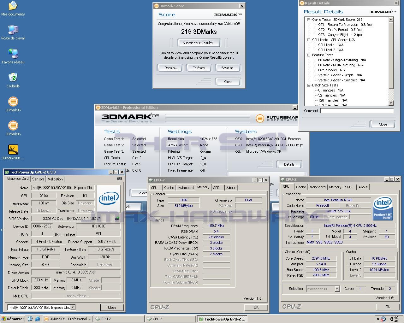Click the Core Speed 2794.8 MHz value
The height and width of the screenshot is (323, 404).
pos(321,258)
